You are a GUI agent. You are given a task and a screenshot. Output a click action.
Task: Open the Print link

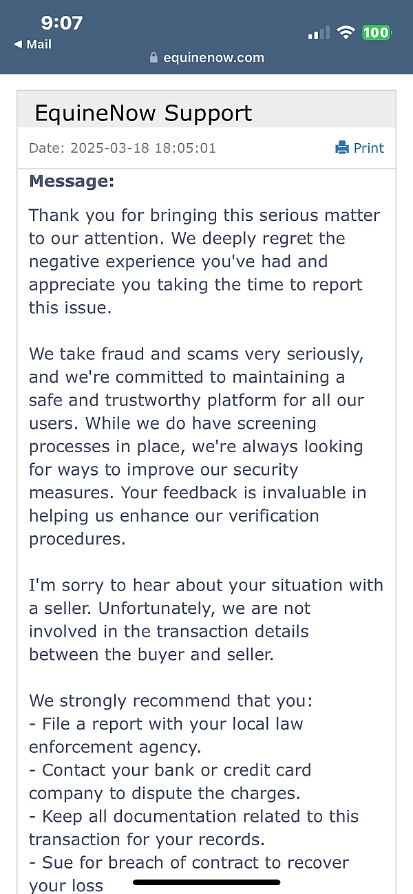(360, 148)
